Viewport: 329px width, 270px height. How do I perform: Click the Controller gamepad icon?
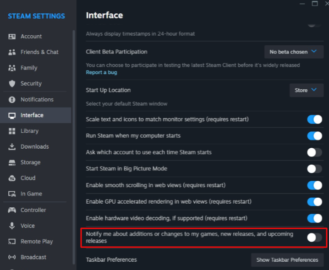[x=12, y=210]
